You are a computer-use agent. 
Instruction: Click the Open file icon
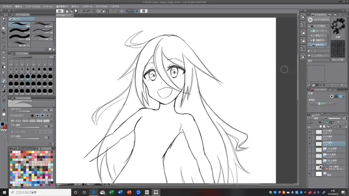click(x=71, y=11)
